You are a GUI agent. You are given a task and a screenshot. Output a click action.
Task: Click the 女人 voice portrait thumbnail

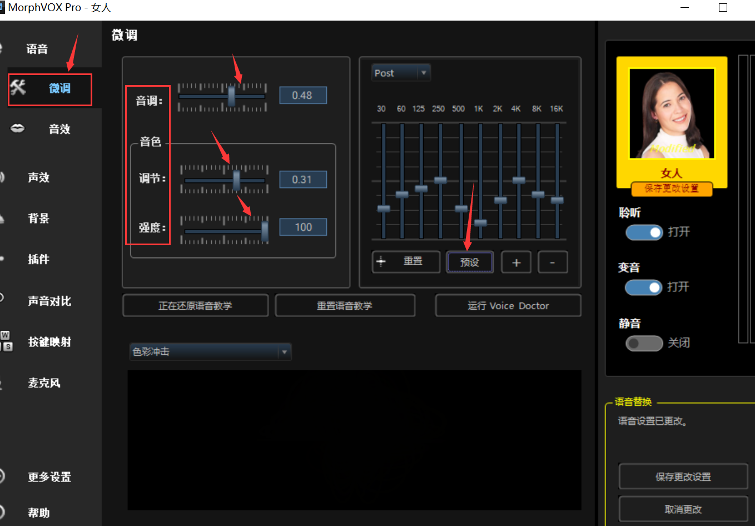coord(672,113)
